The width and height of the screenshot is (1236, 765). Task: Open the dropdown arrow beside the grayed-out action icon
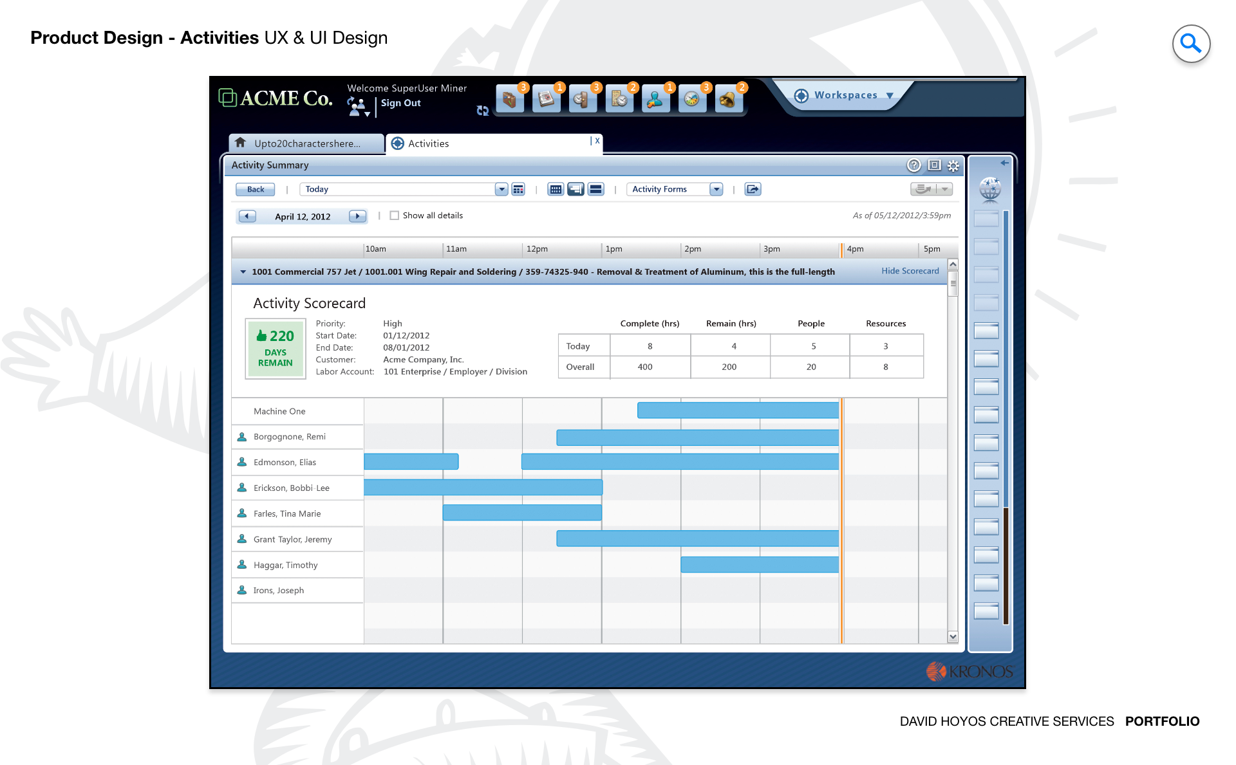point(945,189)
